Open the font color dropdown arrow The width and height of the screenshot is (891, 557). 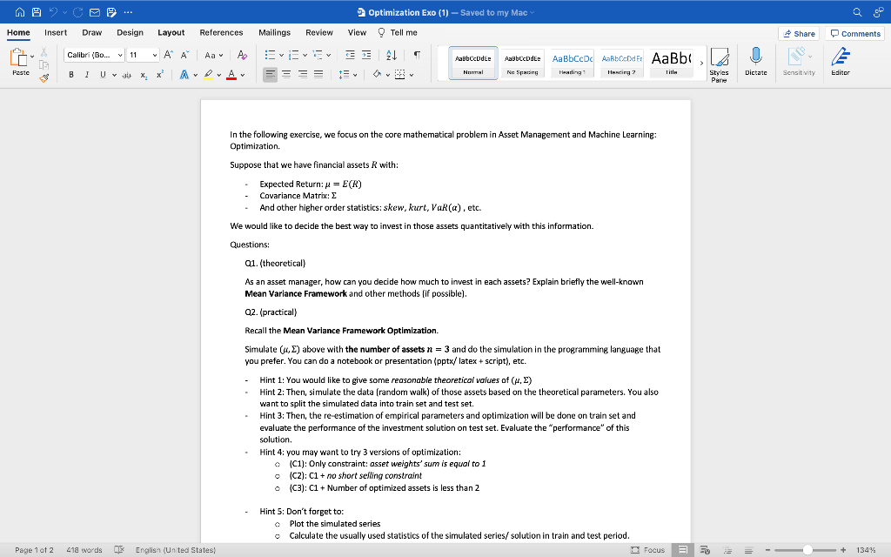click(242, 74)
